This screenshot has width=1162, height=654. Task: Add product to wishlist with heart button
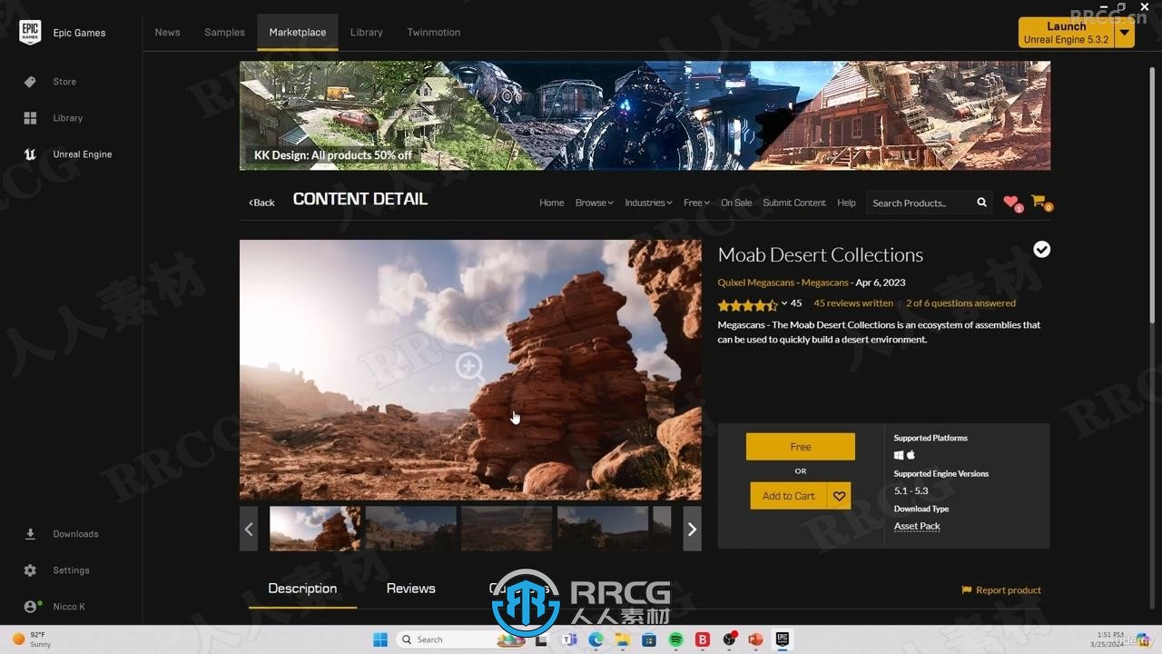tap(839, 496)
